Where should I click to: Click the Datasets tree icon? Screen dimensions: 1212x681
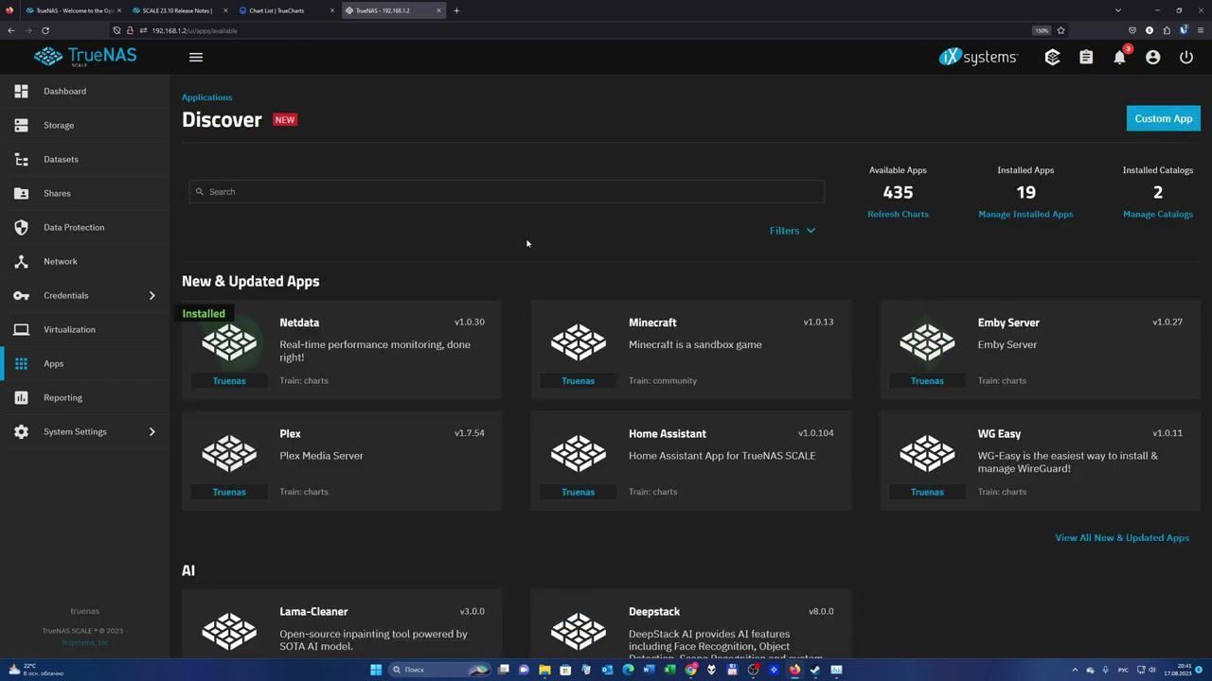(x=21, y=159)
